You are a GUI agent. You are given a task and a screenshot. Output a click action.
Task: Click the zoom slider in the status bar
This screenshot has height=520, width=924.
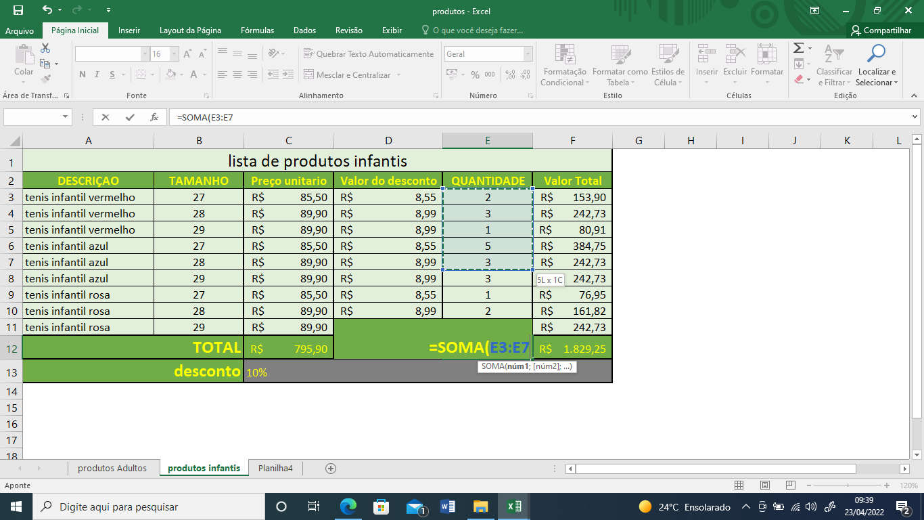coord(846,485)
